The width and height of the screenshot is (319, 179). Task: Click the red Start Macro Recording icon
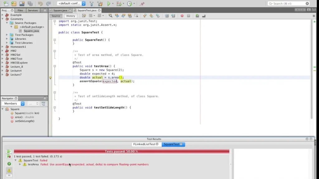point(182,16)
